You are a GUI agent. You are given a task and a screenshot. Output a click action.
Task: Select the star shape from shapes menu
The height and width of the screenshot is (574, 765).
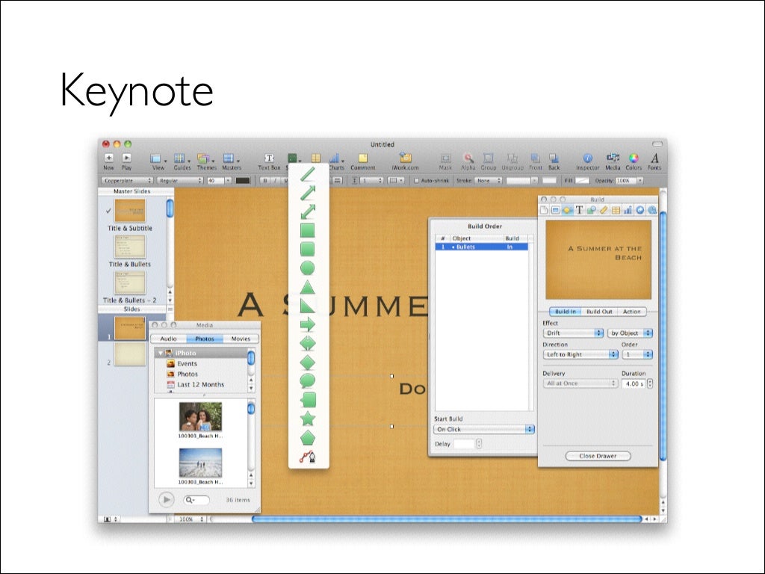click(307, 419)
